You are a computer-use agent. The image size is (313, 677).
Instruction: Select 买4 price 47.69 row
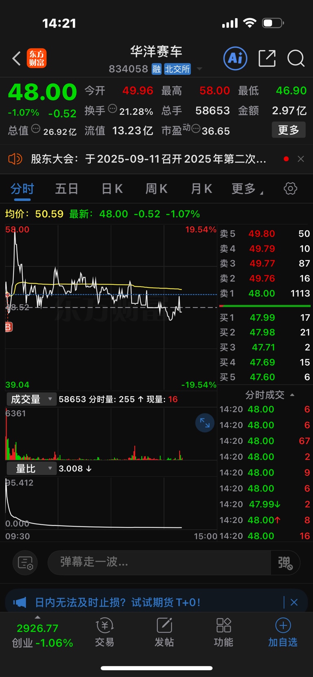(265, 362)
